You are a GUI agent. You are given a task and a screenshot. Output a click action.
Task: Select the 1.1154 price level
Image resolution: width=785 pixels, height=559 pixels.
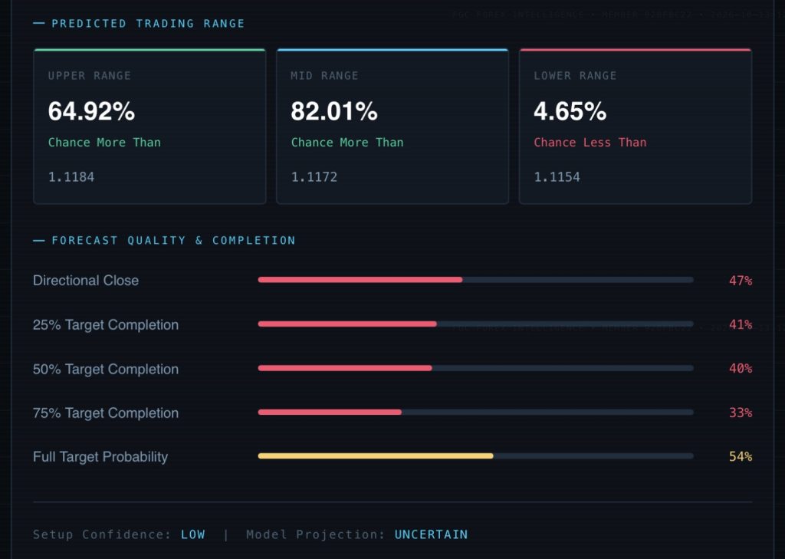tap(557, 177)
